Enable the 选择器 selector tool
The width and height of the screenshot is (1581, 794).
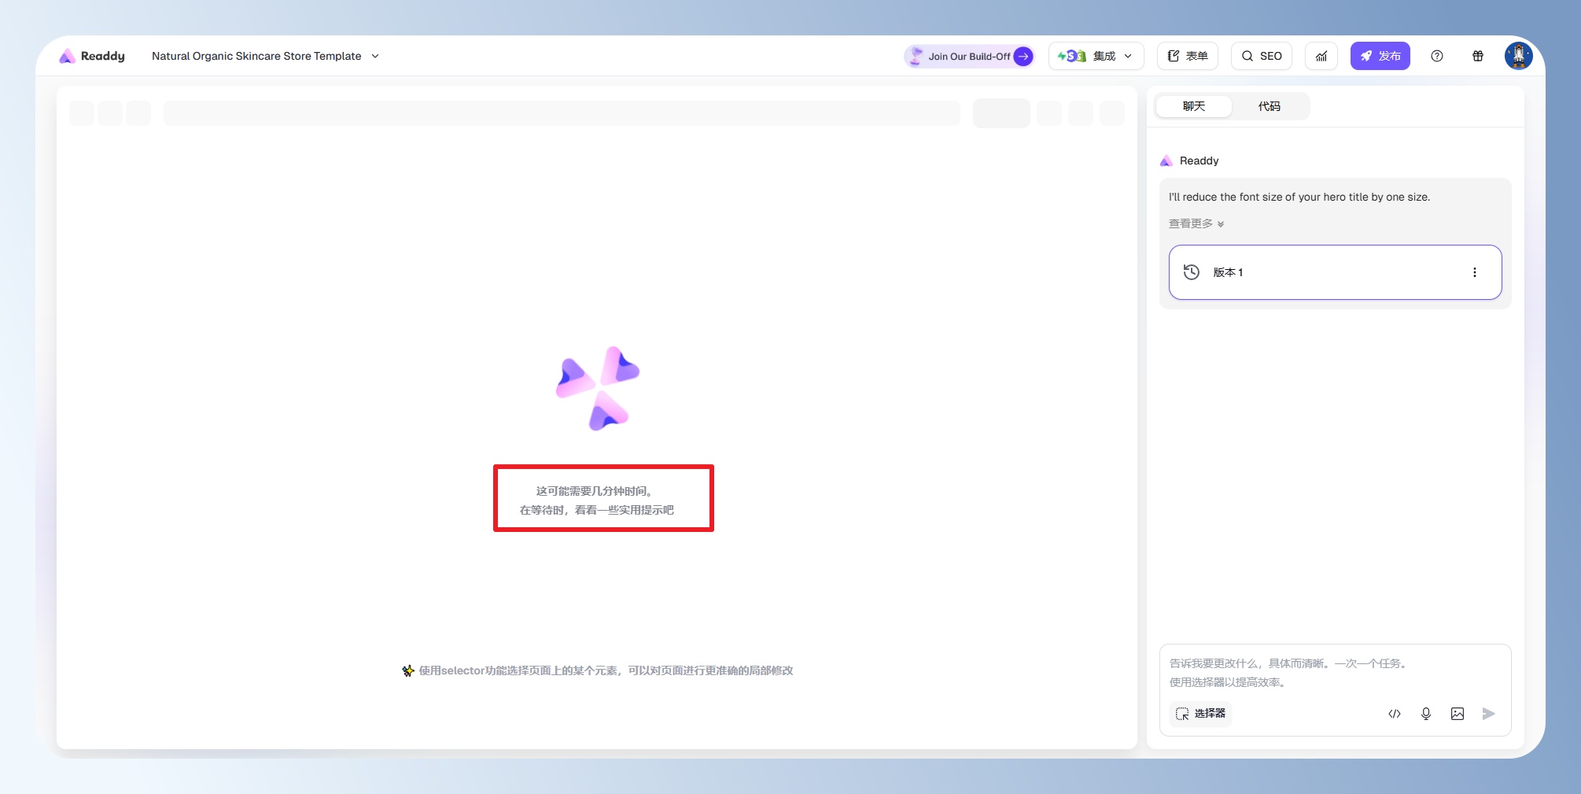[1200, 714]
